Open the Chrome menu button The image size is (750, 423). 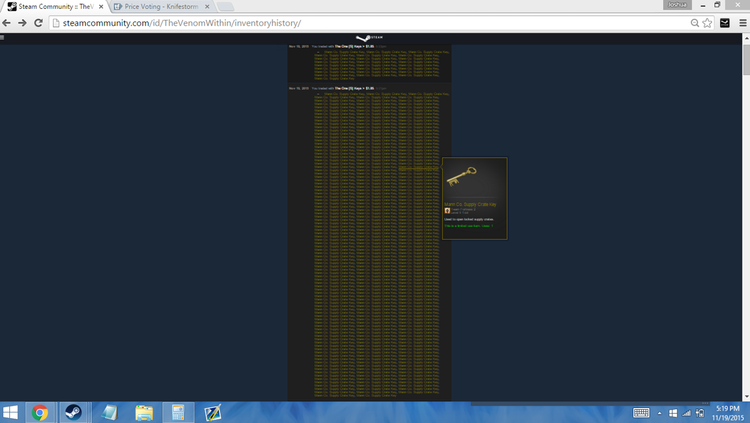[742, 23]
